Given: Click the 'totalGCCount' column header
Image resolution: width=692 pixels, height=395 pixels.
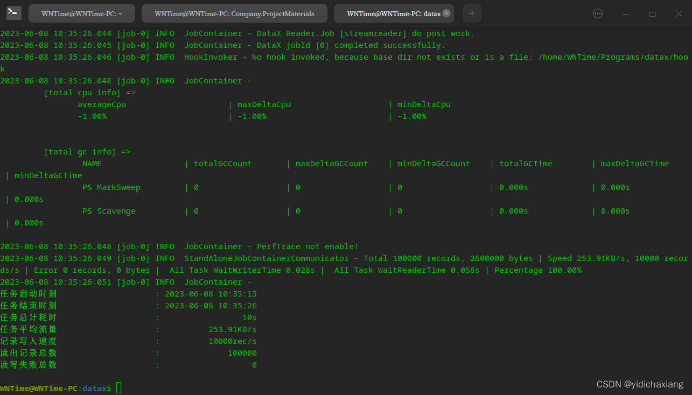Looking at the screenshot, I should coord(223,164).
